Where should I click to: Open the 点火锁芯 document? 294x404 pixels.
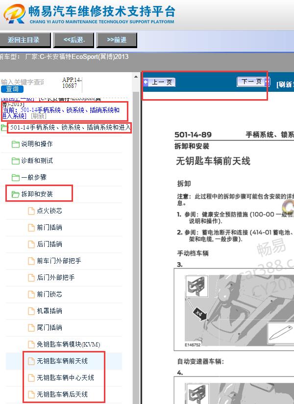[49, 211]
